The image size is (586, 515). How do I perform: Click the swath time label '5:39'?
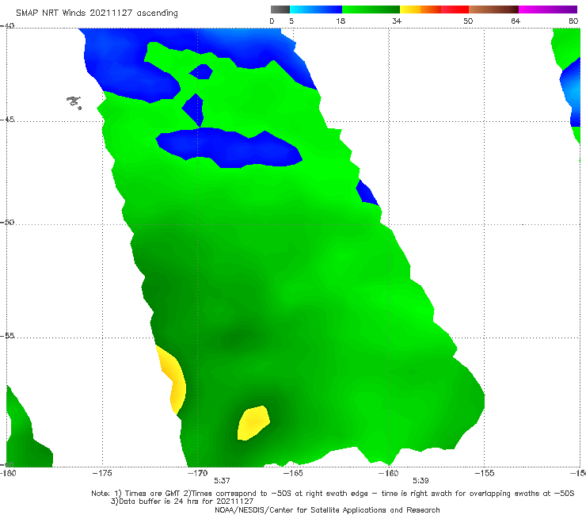pos(420,481)
